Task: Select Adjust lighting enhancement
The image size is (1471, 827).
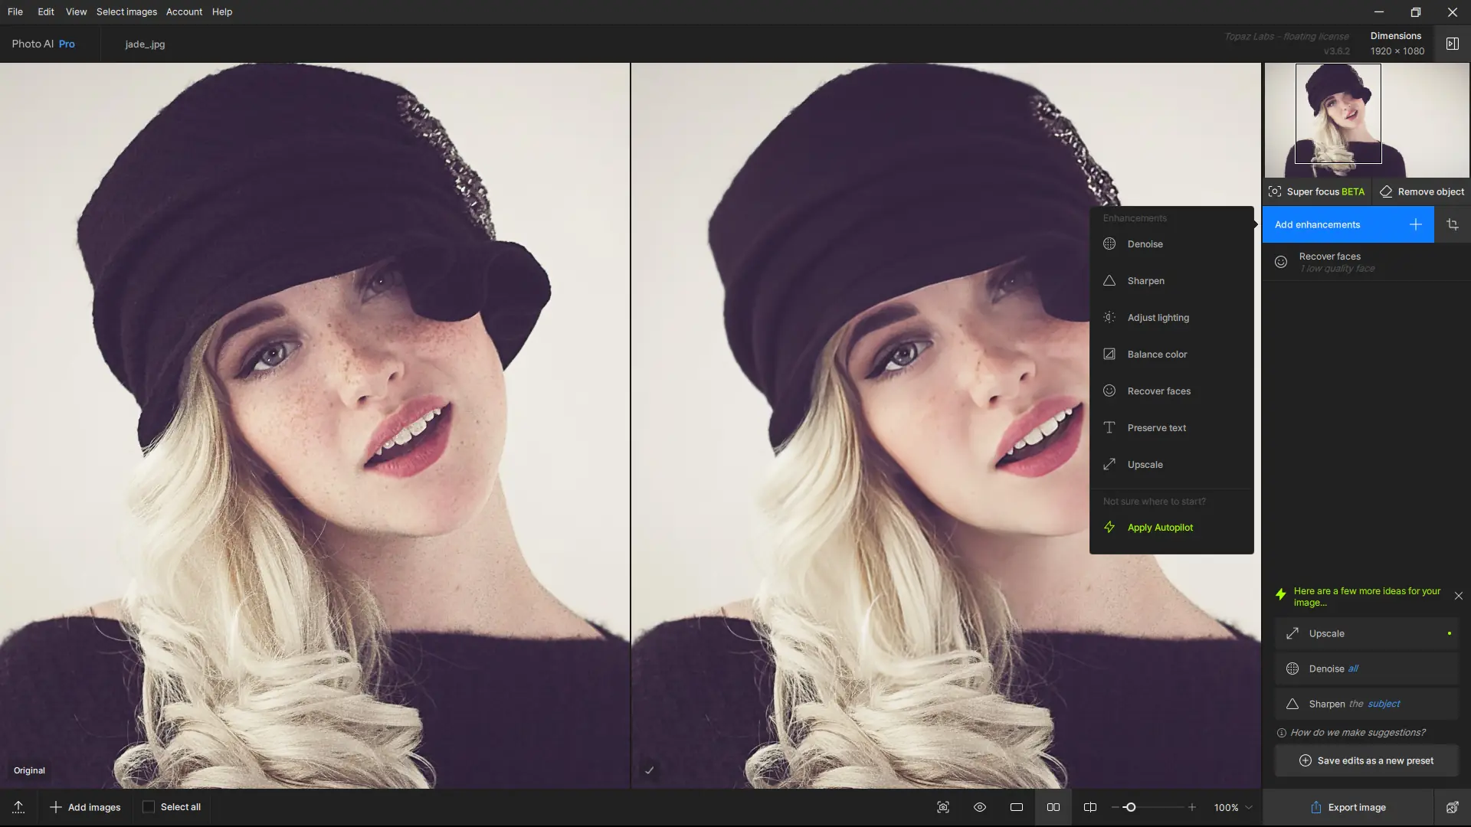Action: click(x=1158, y=318)
